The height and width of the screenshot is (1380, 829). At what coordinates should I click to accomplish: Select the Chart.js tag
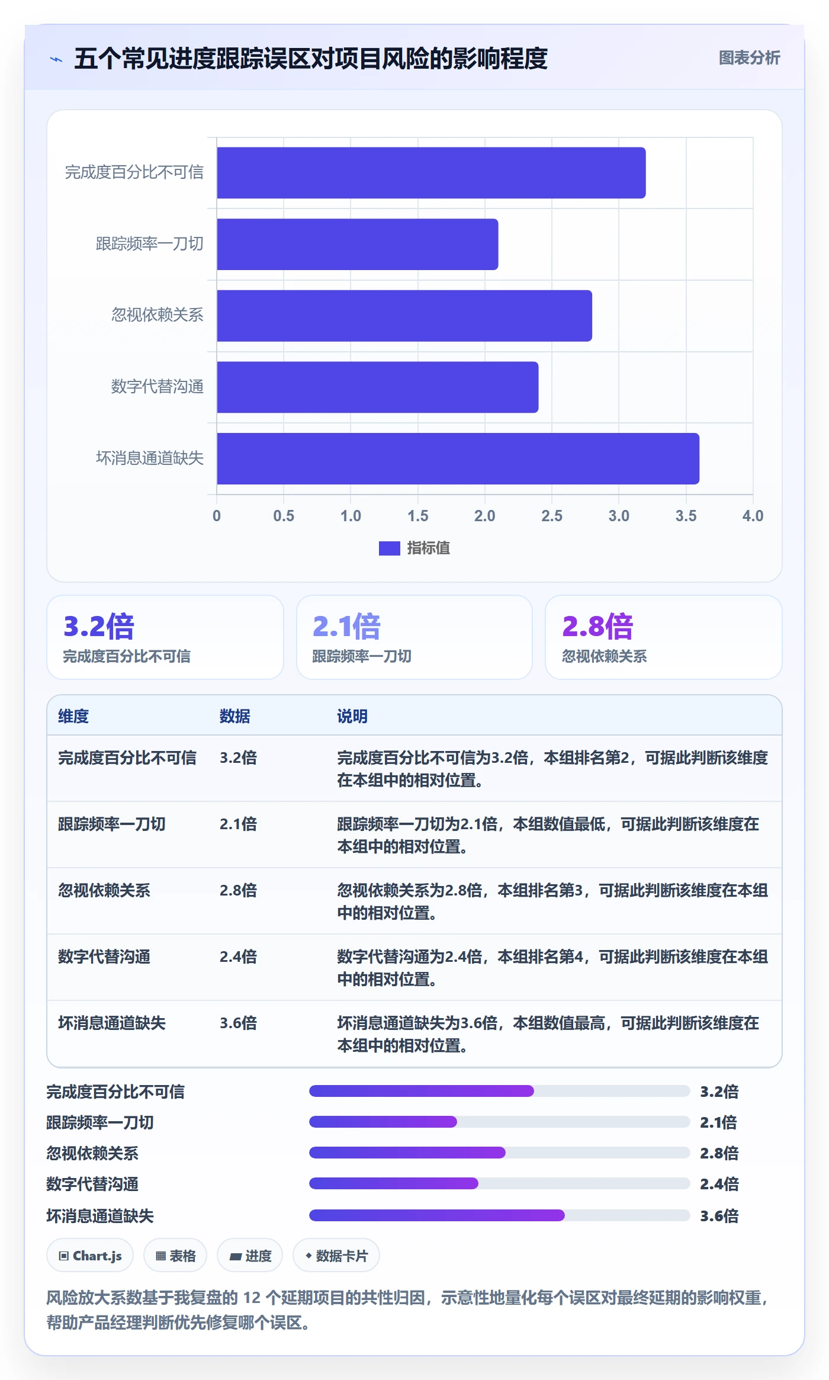(90, 1256)
